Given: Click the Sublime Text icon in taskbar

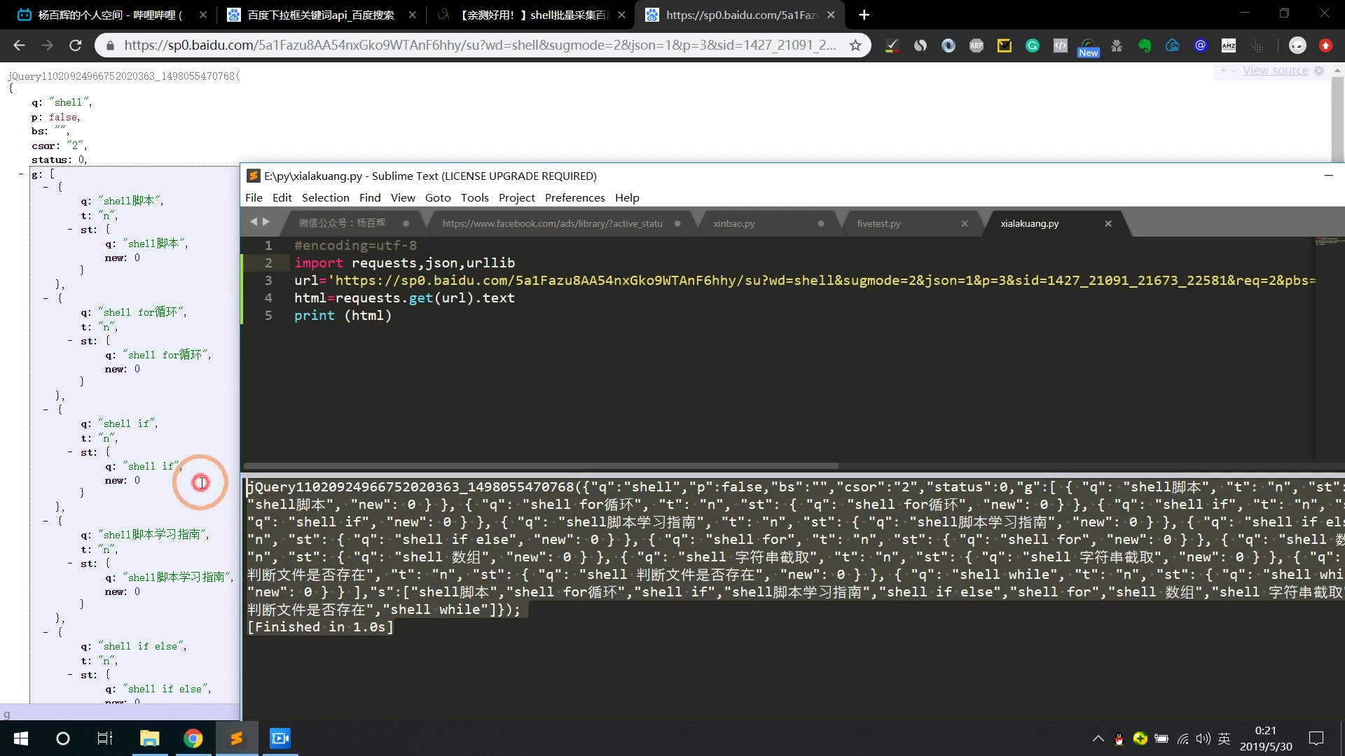Looking at the screenshot, I should click(x=235, y=738).
